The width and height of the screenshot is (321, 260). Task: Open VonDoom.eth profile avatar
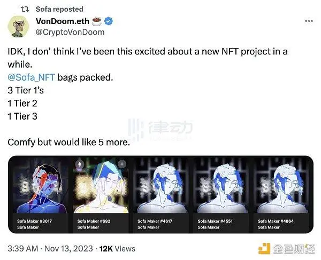coord(18,27)
